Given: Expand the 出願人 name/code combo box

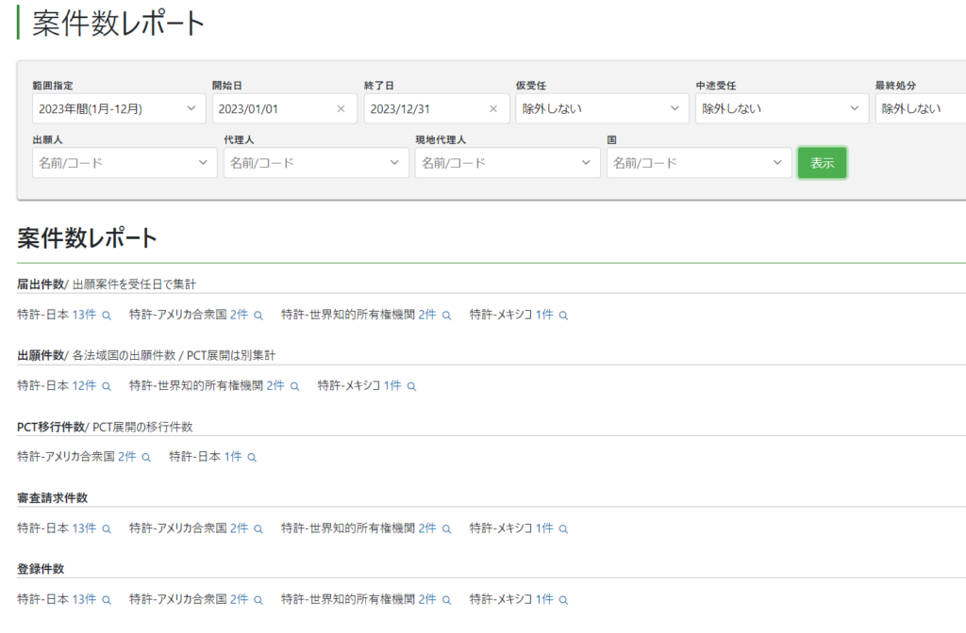Looking at the screenshot, I should coord(125,163).
